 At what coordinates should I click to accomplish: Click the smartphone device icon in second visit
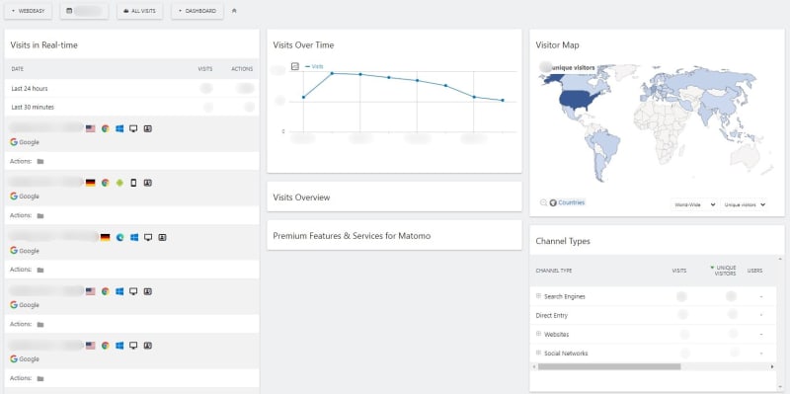(133, 183)
